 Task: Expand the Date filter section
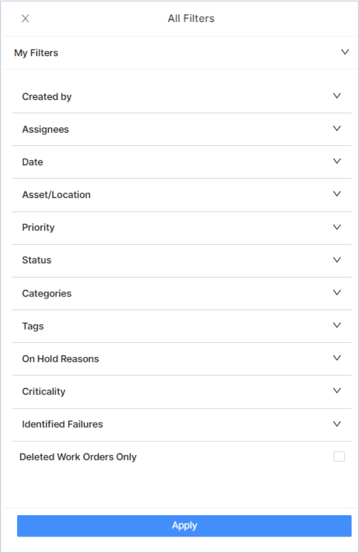click(x=337, y=161)
